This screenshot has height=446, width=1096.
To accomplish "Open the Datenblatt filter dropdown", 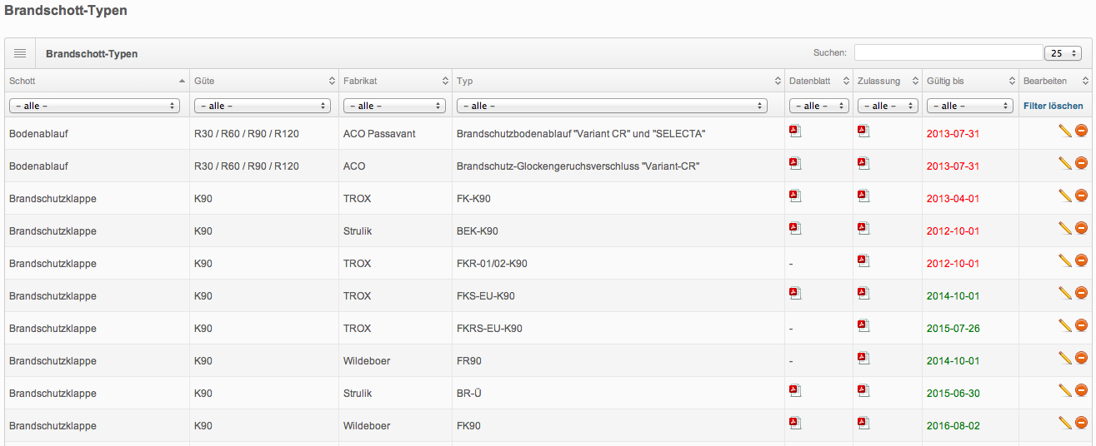I will coord(819,106).
